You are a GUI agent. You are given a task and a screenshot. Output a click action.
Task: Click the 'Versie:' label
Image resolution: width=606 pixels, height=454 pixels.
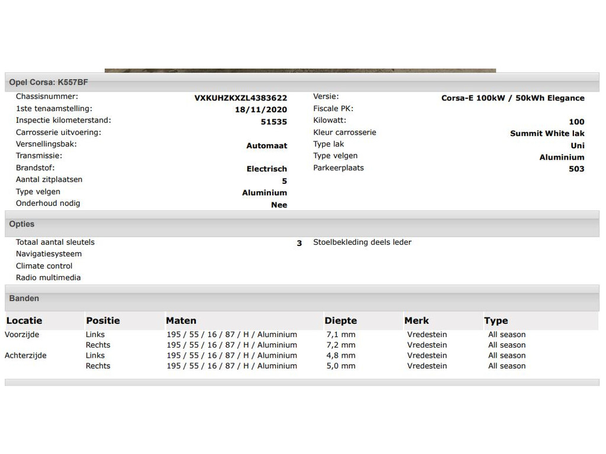326,96
